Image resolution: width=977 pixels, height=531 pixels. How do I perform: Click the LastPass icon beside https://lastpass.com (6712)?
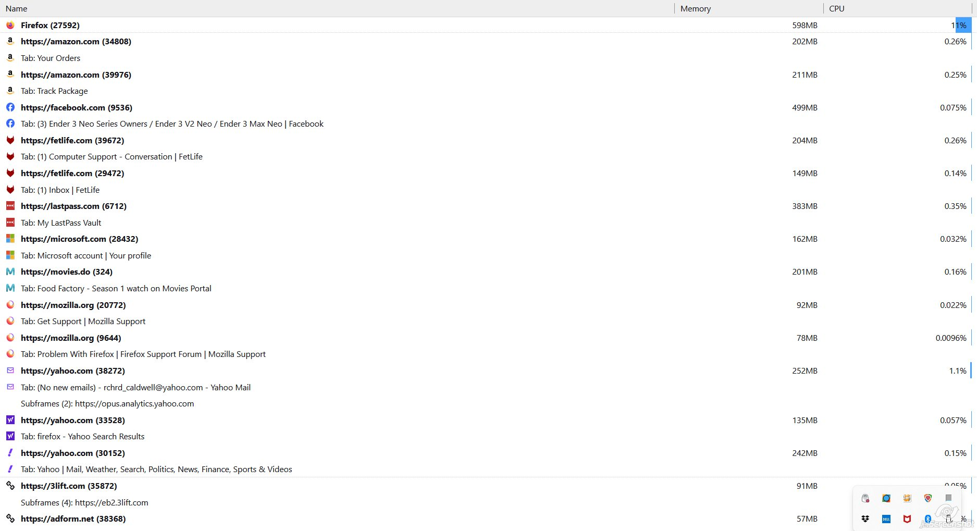point(10,206)
